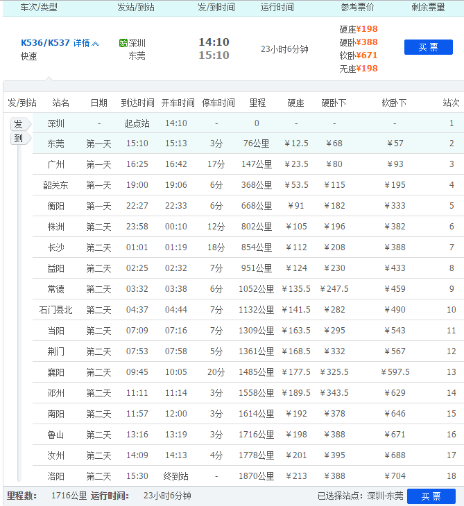Select 衡阳 station row
This screenshot has height=506, width=464.
248,206
